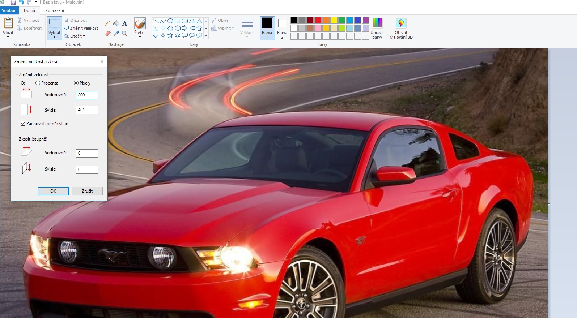This screenshot has height=318, width=577.
Task: Open Malování 3D
Action: click(x=401, y=29)
